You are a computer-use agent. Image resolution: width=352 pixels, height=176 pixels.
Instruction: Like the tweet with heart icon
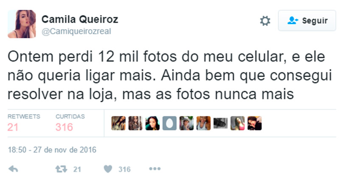pos(108,169)
